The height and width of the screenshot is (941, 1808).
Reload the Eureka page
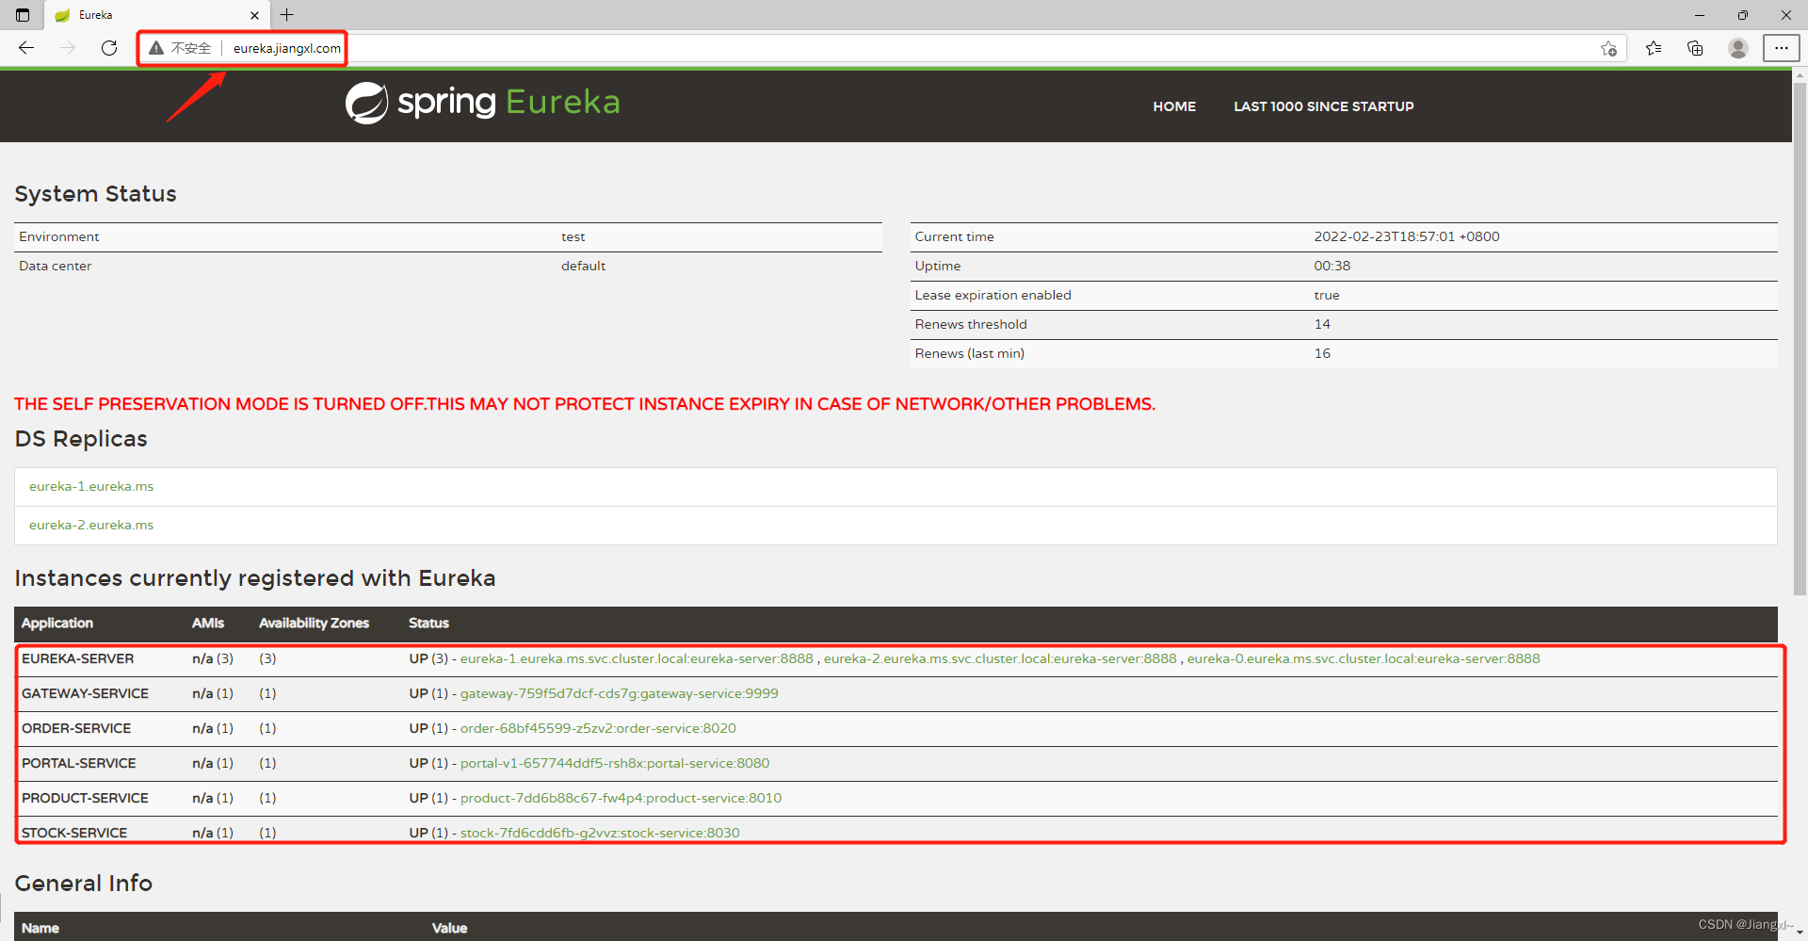tap(109, 48)
